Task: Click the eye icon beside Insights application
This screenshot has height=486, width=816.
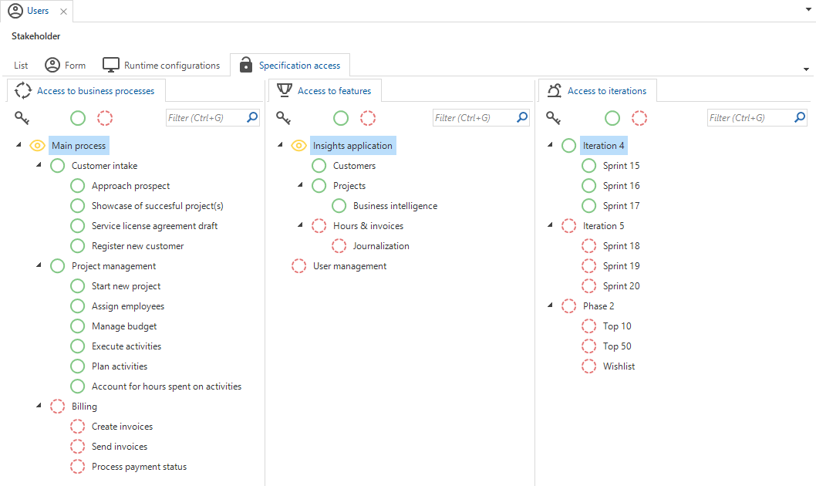Action: pos(299,146)
